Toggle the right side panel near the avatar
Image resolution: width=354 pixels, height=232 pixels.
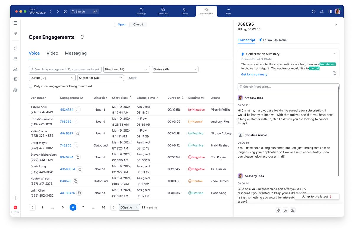(330, 11)
